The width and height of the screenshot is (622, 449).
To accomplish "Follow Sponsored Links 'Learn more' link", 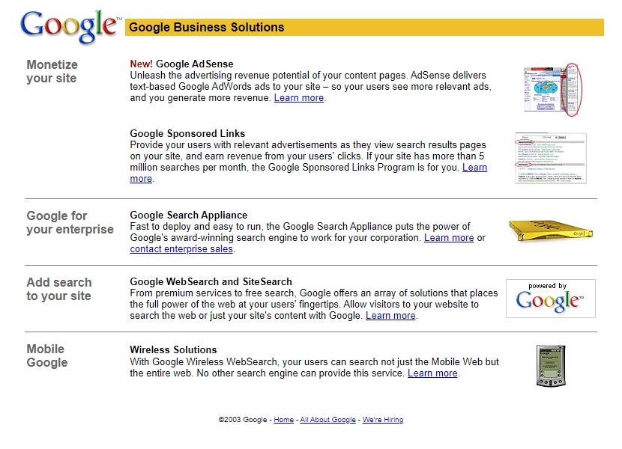I will coord(474,168).
